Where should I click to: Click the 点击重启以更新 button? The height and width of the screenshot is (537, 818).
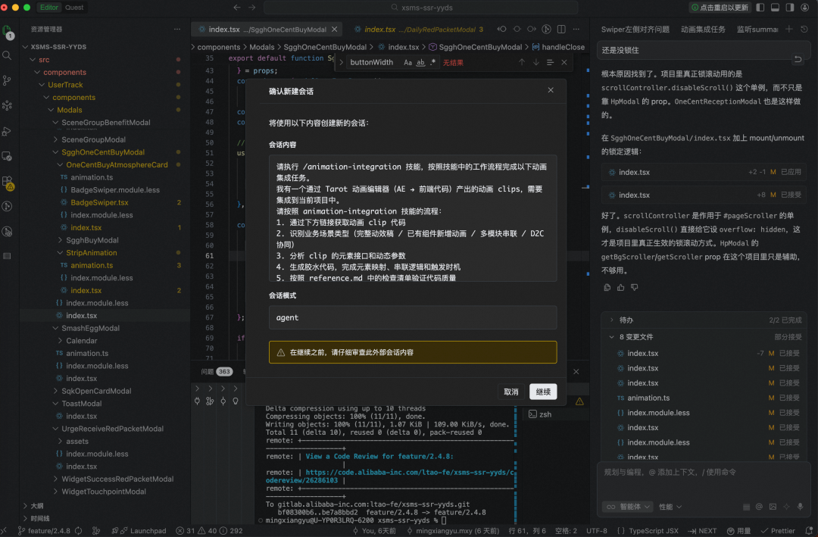(720, 8)
